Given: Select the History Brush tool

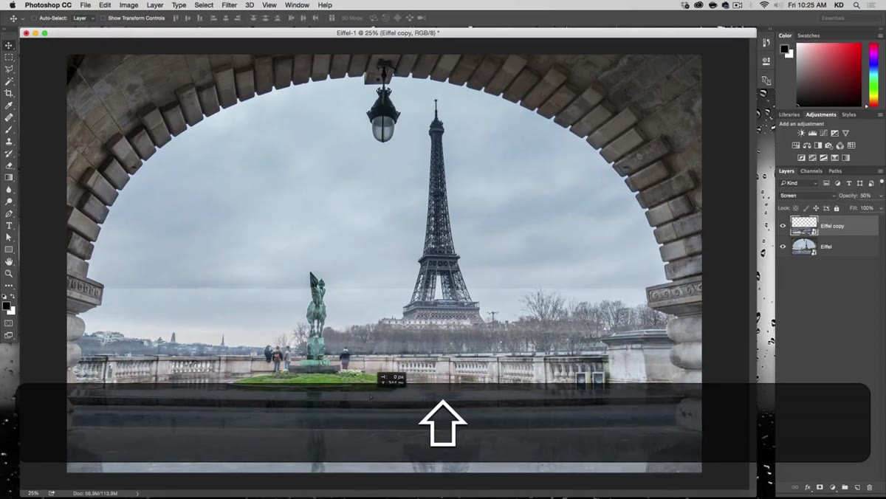Looking at the screenshot, I should [9, 154].
